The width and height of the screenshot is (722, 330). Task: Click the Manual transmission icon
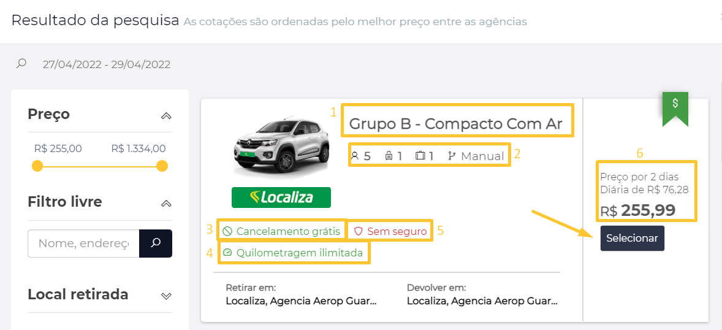[x=452, y=156]
